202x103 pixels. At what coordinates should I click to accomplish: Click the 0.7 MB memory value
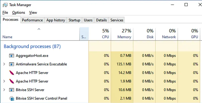pyautogui.click(x=125, y=56)
